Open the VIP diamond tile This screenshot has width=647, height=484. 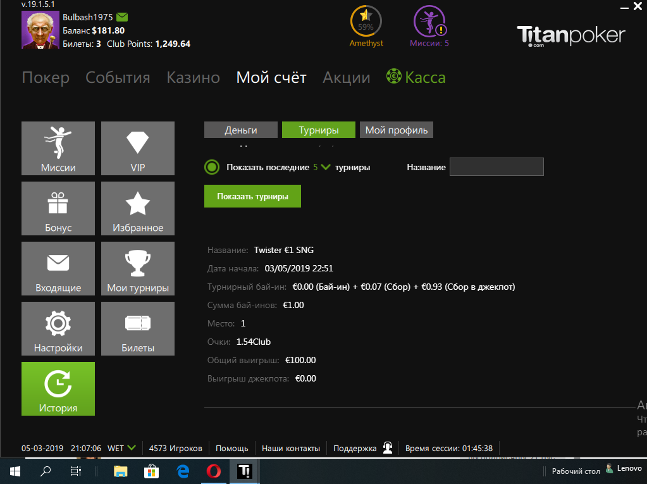click(x=138, y=148)
